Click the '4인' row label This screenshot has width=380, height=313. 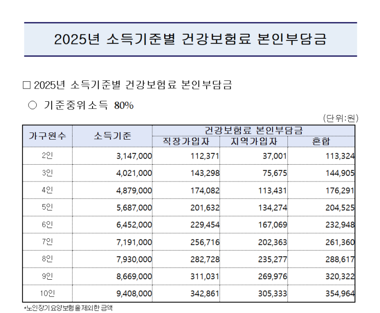pos(48,190)
